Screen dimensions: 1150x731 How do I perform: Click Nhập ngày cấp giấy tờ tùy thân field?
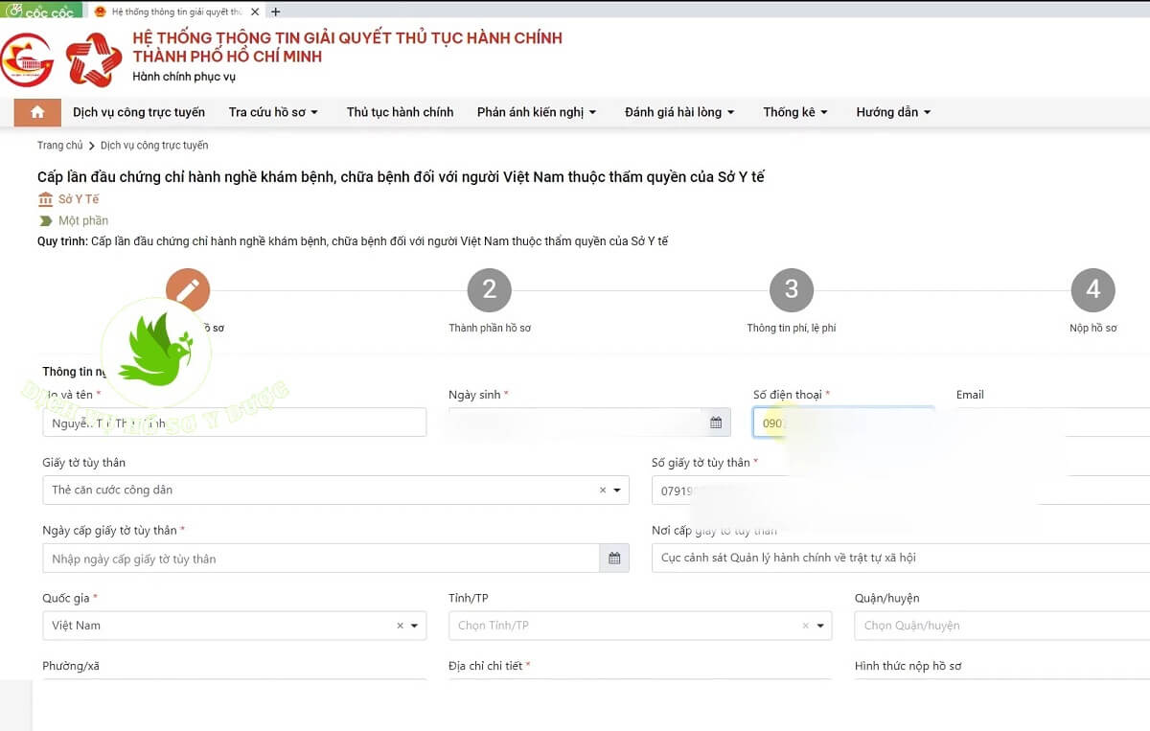click(321, 559)
